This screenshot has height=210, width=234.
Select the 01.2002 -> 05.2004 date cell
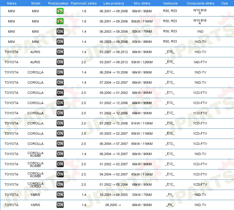[x=114, y=184]
